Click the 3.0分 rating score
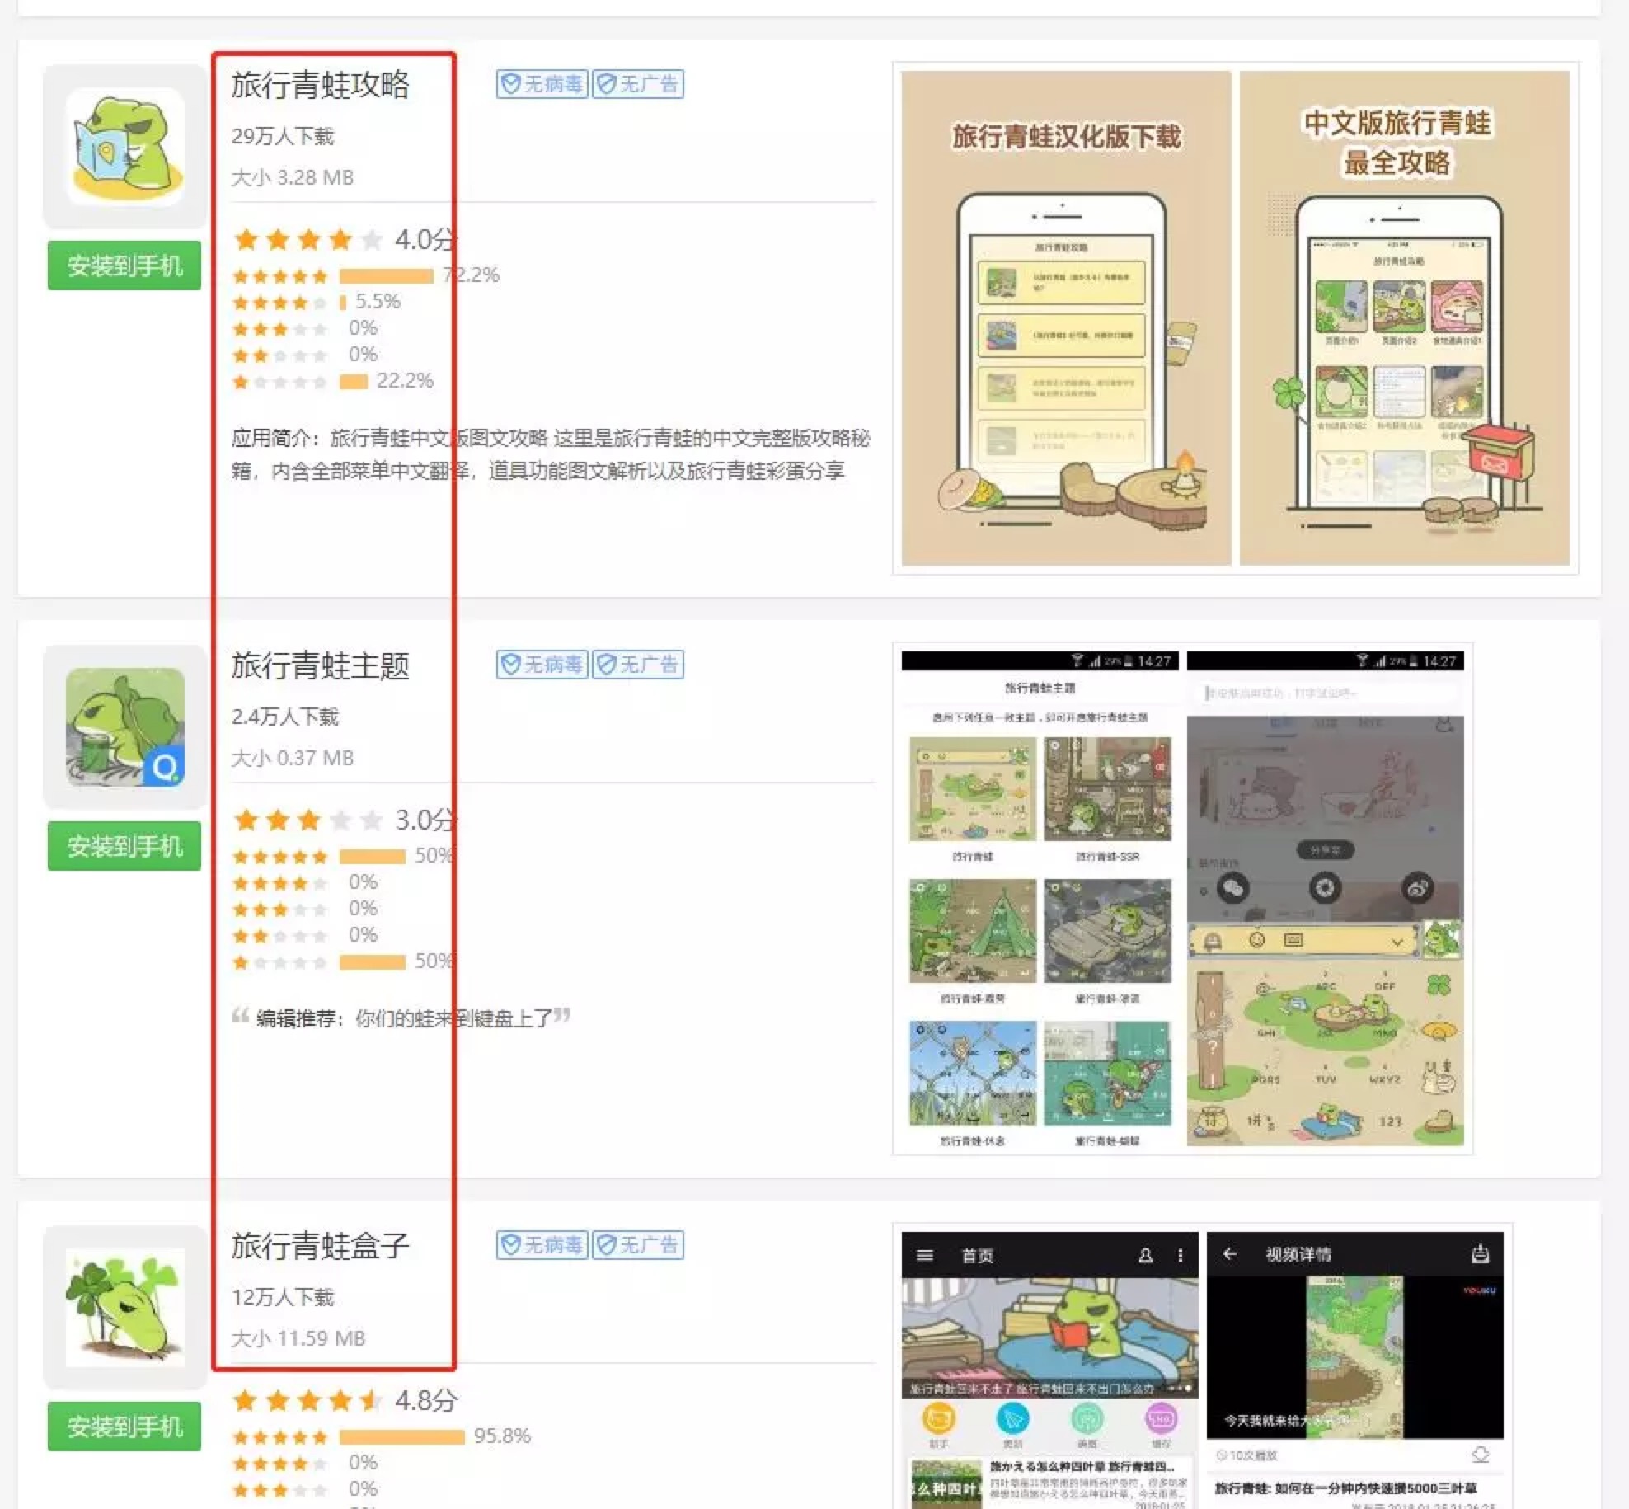 (425, 820)
